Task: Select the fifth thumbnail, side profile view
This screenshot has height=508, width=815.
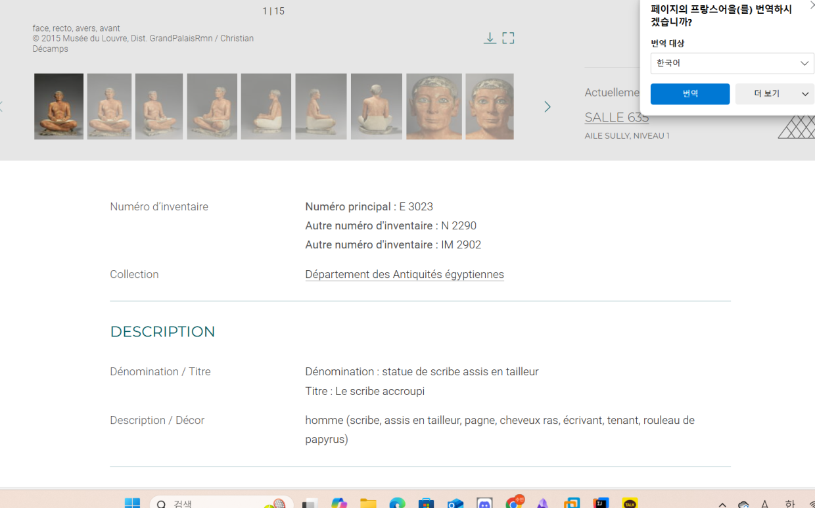Action: (x=266, y=106)
